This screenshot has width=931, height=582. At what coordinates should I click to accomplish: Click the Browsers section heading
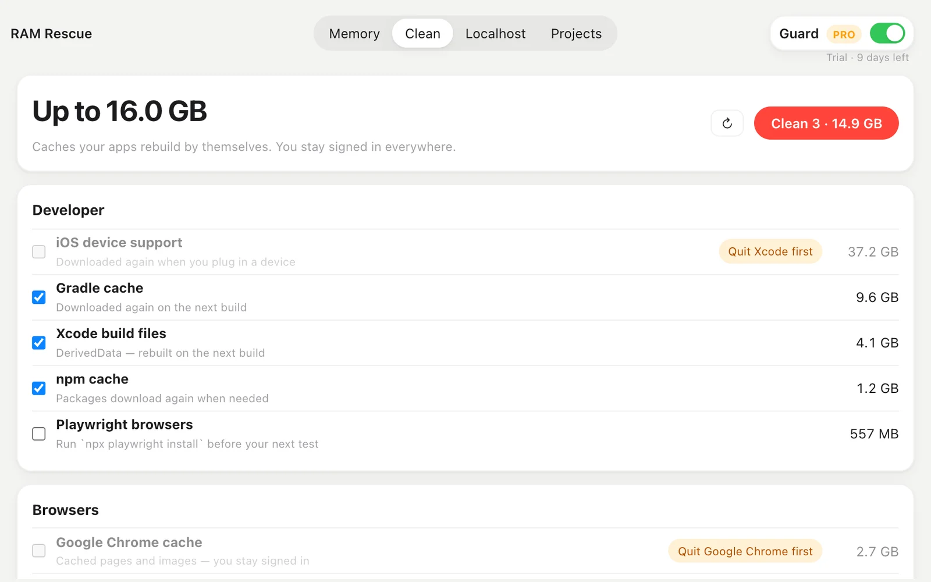tap(66, 510)
